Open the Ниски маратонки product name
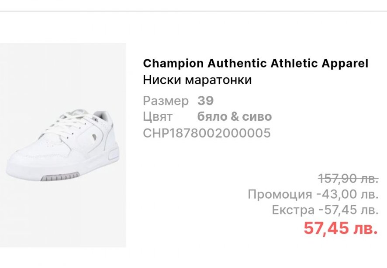The width and height of the screenshot is (387, 268). [x=197, y=81]
